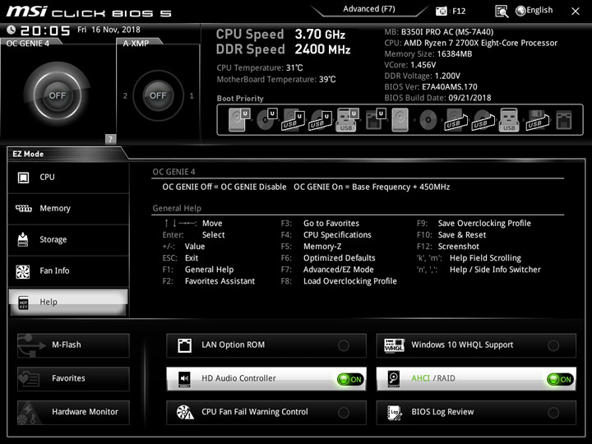Select the EZ Mode tab
This screenshot has height=444, width=592.
[28, 154]
